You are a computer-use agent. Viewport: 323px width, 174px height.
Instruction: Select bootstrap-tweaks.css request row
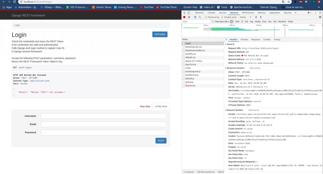(x=203, y=50)
